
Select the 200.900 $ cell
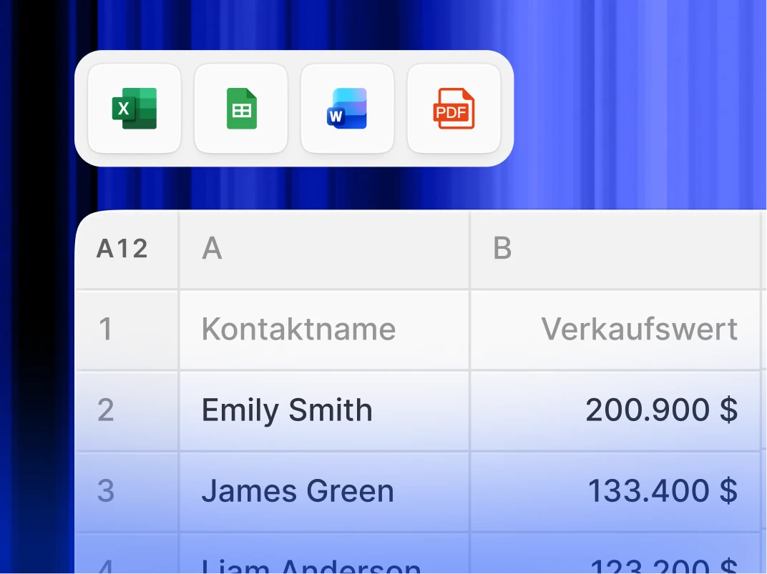(x=615, y=411)
